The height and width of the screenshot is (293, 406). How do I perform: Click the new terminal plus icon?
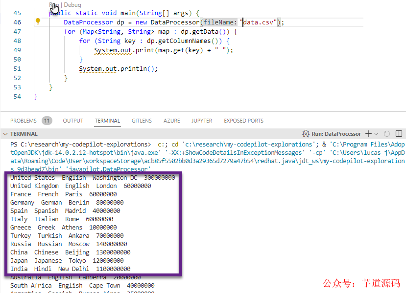click(368, 134)
